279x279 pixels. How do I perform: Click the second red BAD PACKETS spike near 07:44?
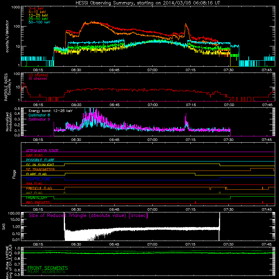coord(263,202)
